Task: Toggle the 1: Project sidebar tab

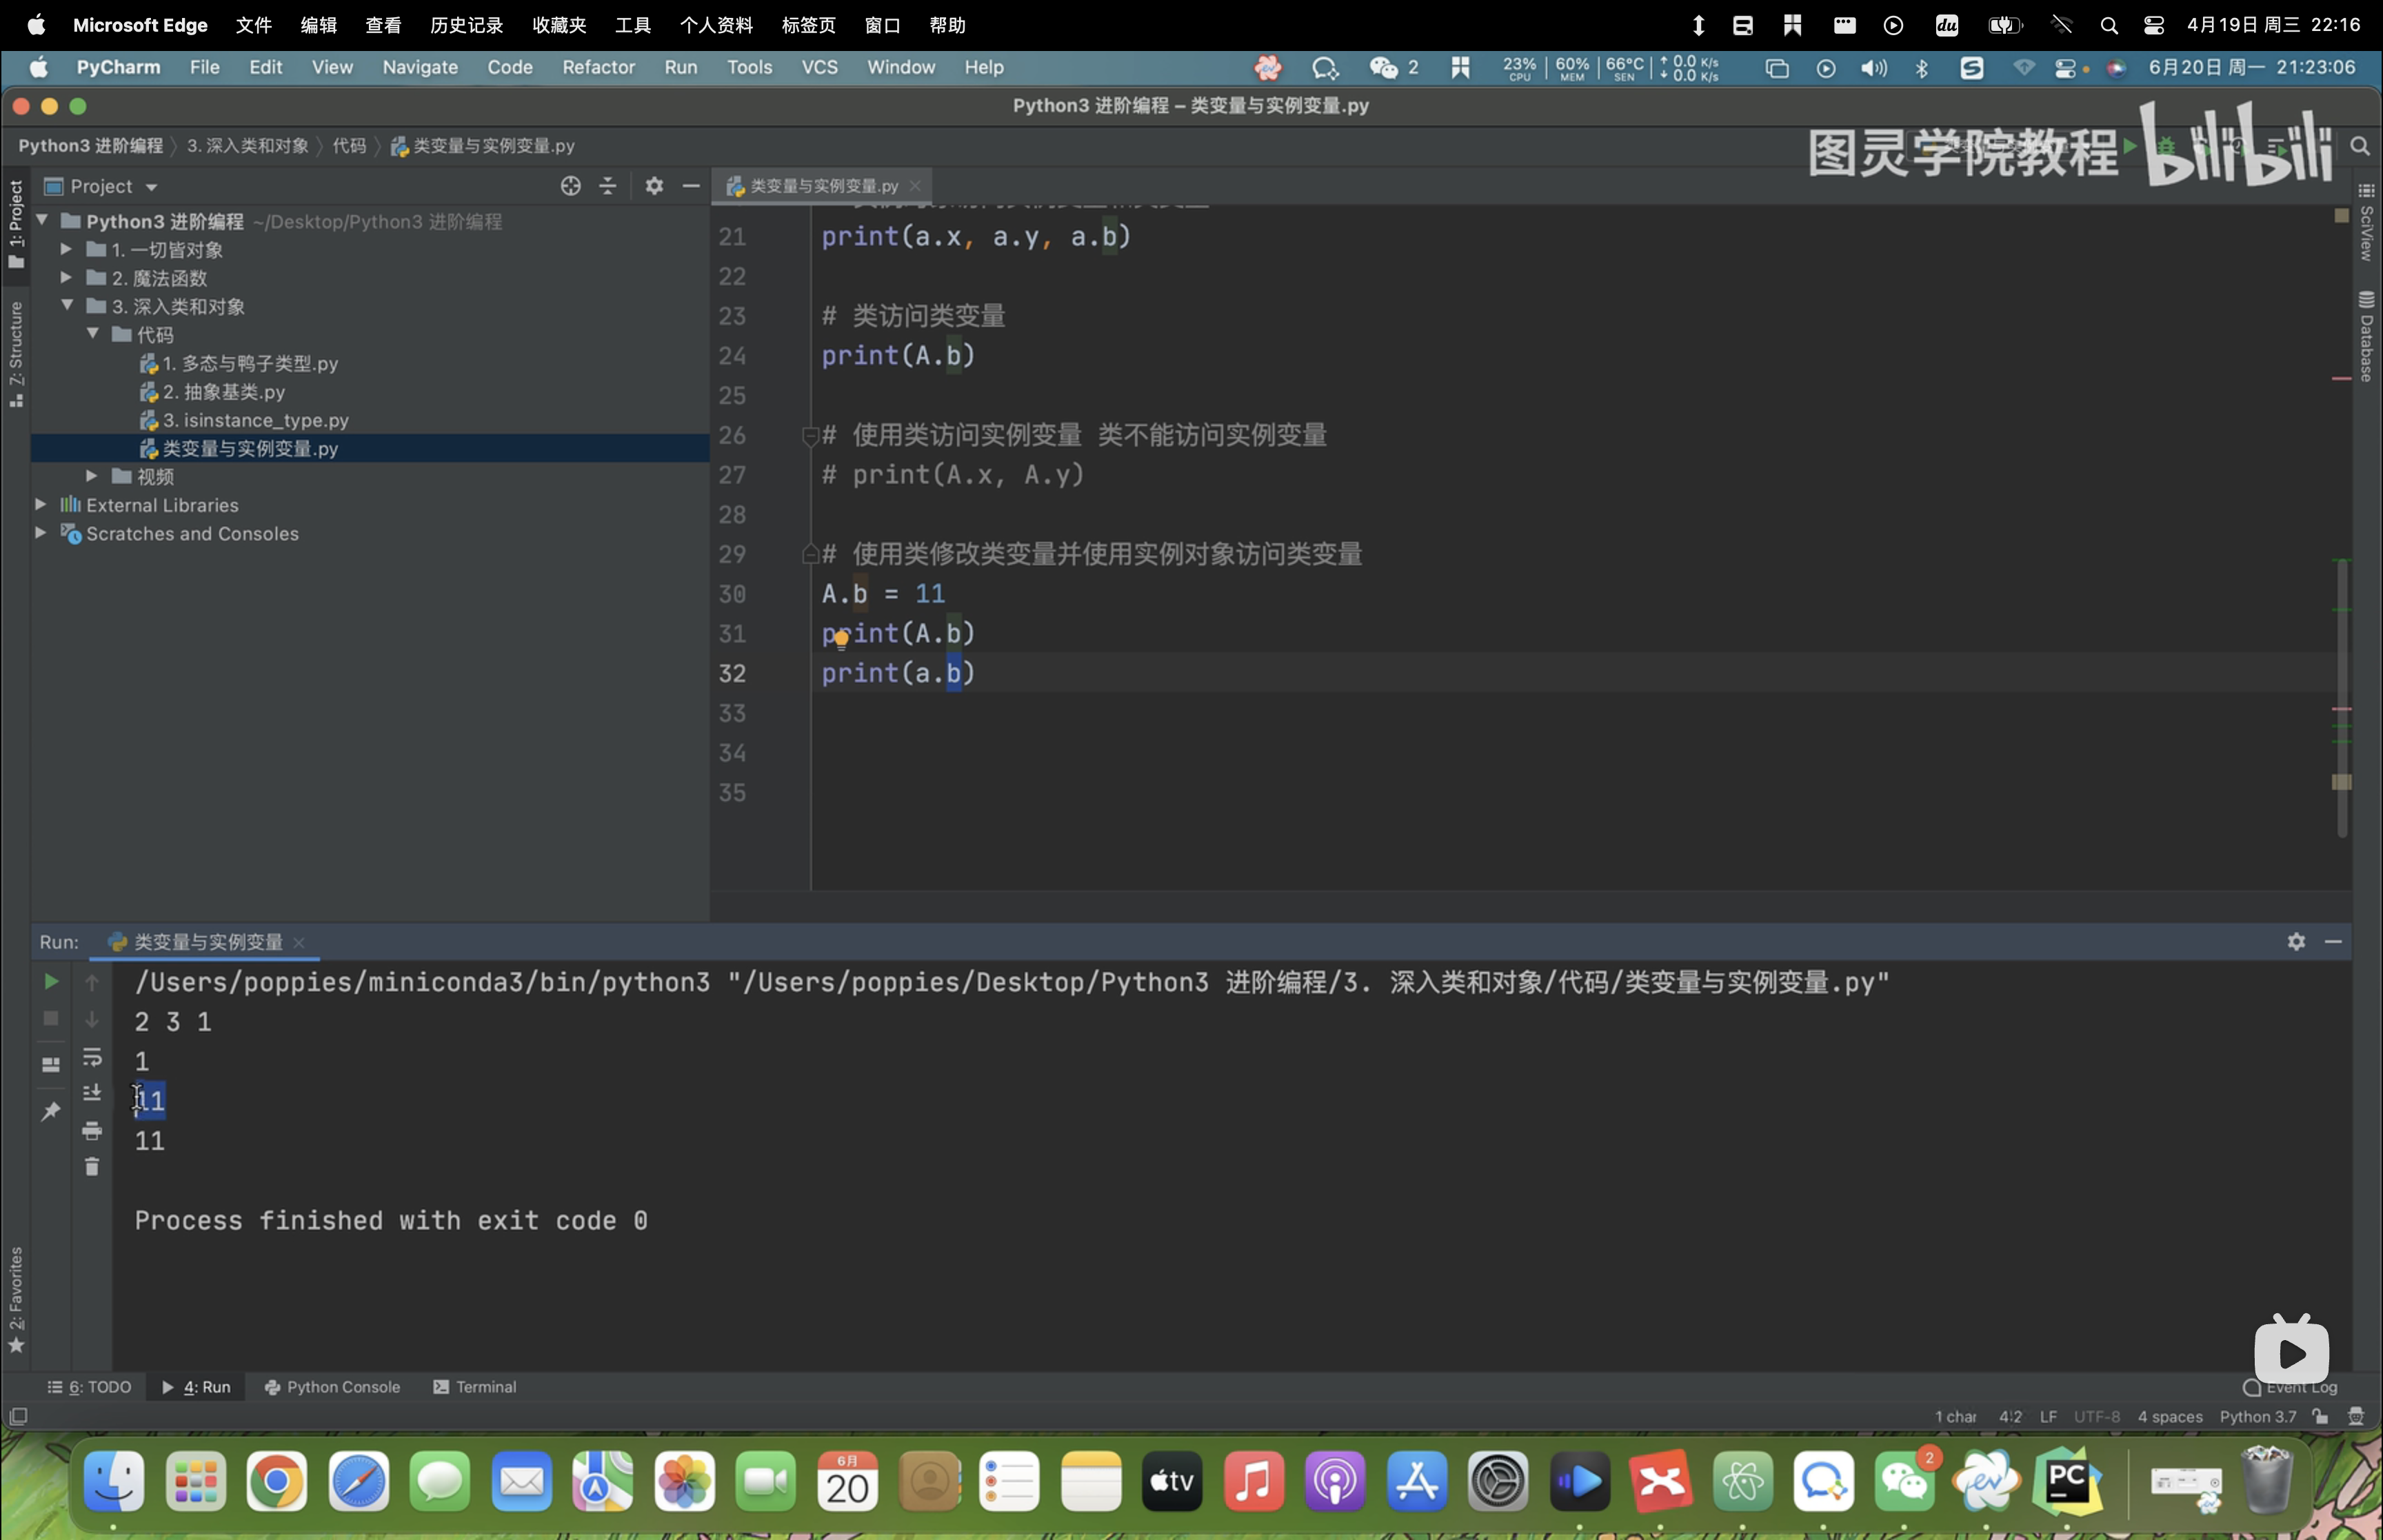Action: tap(16, 224)
